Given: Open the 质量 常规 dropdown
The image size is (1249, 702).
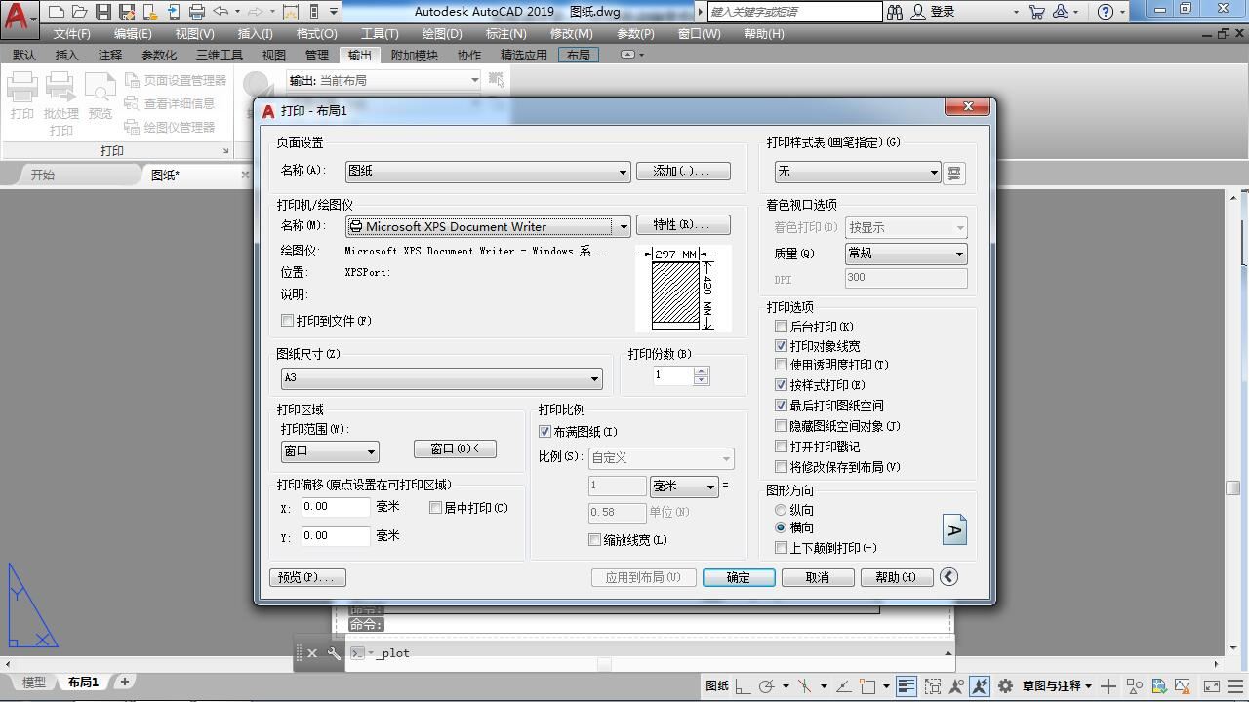Looking at the screenshot, I should pyautogui.click(x=906, y=253).
